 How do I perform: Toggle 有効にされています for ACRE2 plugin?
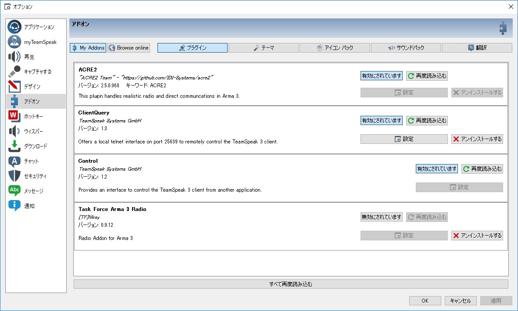click(382, 76)
